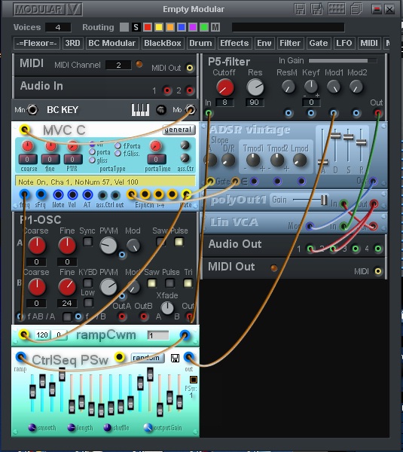The width and height of the screenshot is (403, 452).
Task: Click Audio Out jack 4
Action: pyautogui.click(x=378, y=249)
